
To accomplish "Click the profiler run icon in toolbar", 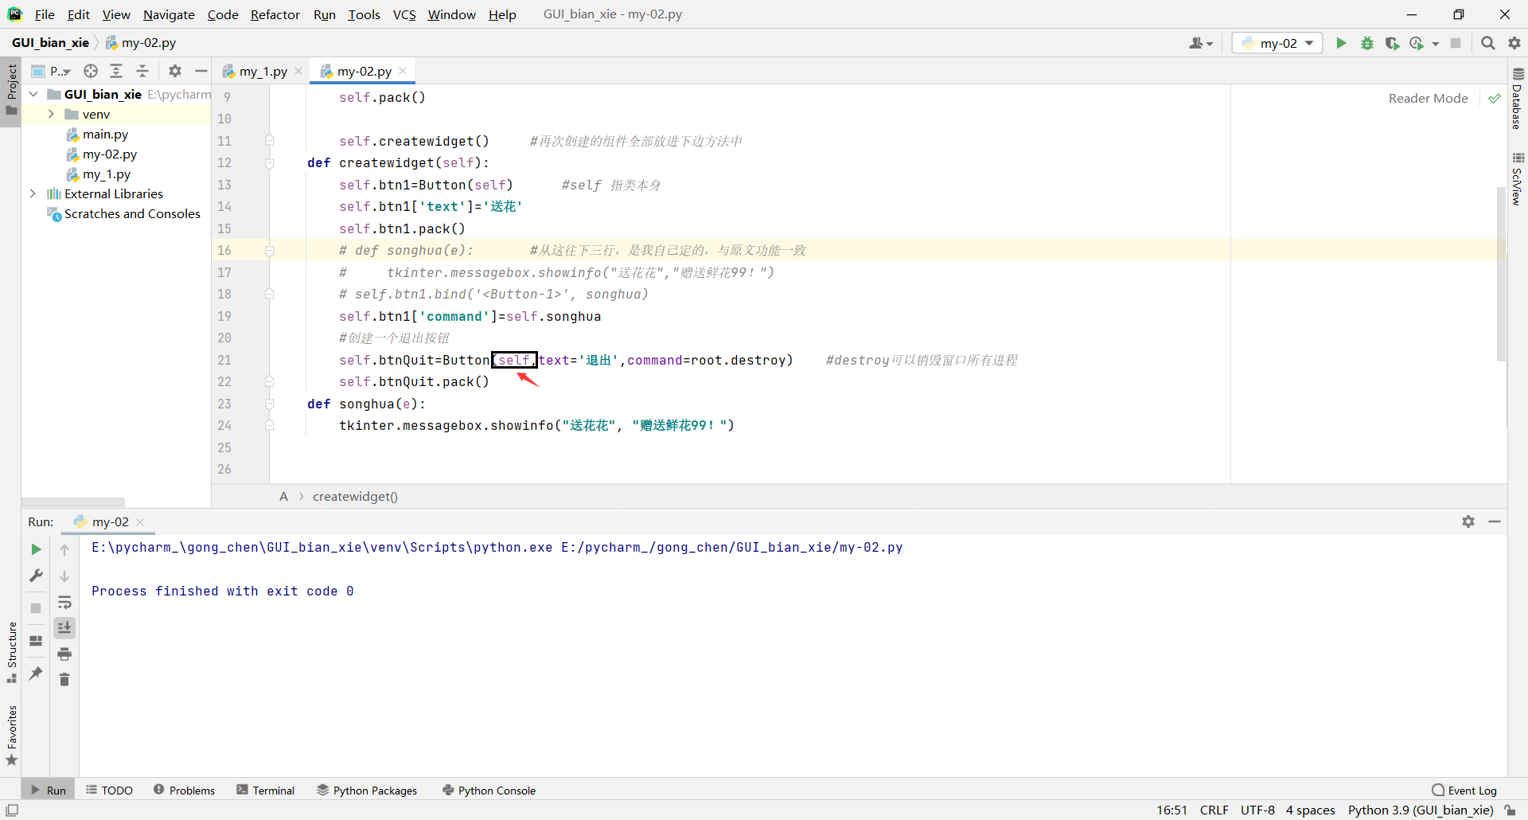I will pyautogui.click(x=1417, y=43).
